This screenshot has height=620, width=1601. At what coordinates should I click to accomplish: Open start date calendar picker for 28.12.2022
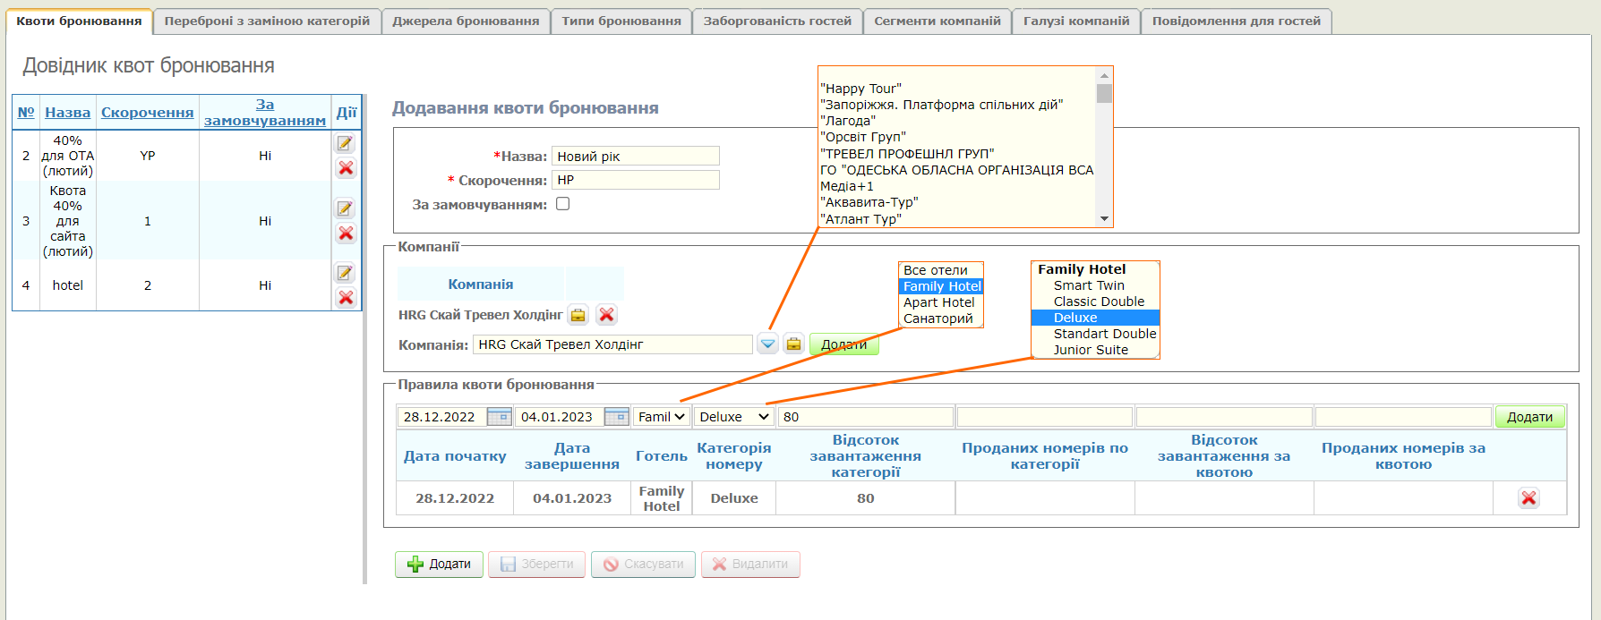(500, 417)
